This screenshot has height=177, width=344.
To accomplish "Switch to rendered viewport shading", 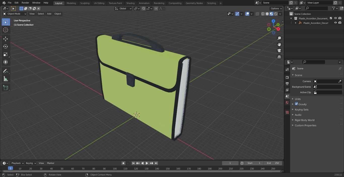I will (x=276, y=14).
